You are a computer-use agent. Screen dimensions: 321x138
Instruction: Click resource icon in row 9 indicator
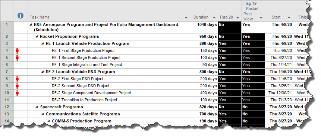point(17,86)
